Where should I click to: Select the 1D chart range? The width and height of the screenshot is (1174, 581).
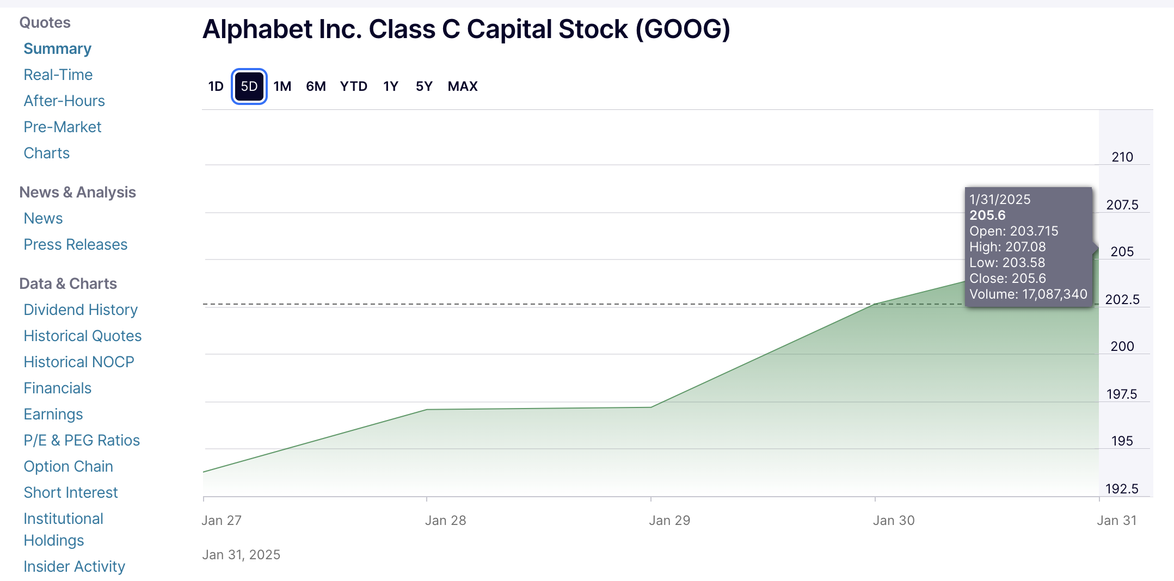coord(216,86)
